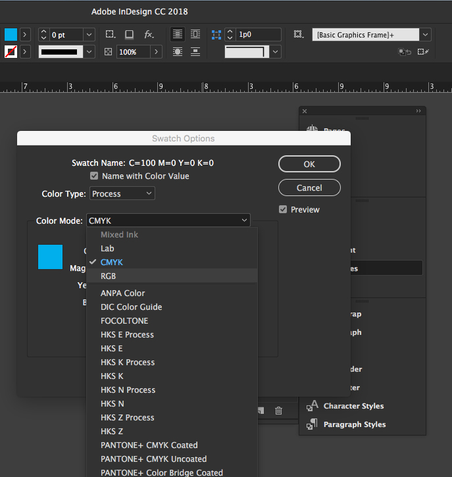Viewport: 452px width, 477px height.
Task: Click the cyan color preview square in Swatch Options
Action: (50, 257)
